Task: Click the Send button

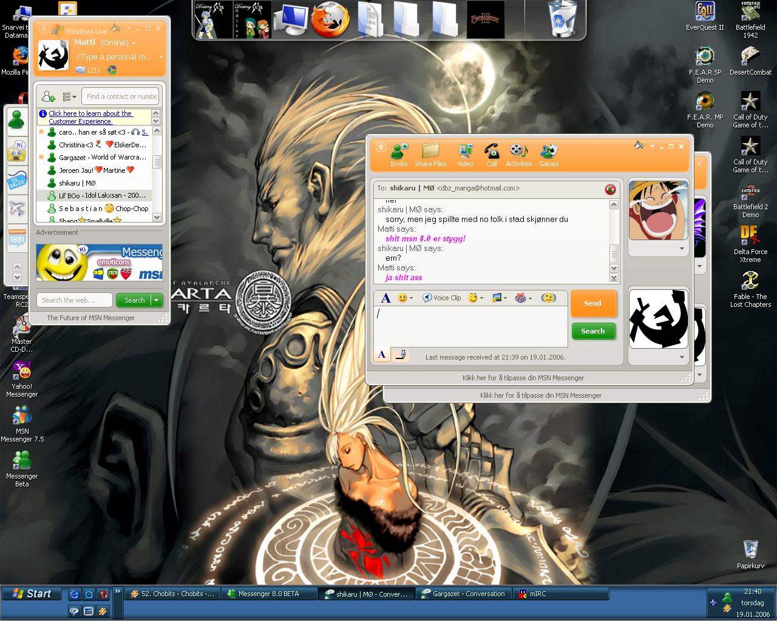Action: pyautogui.click(x=593, y=303)
